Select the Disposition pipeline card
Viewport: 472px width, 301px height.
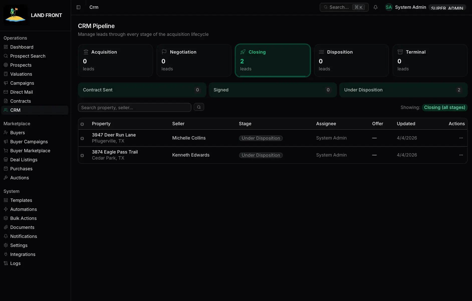click(351, 61)
